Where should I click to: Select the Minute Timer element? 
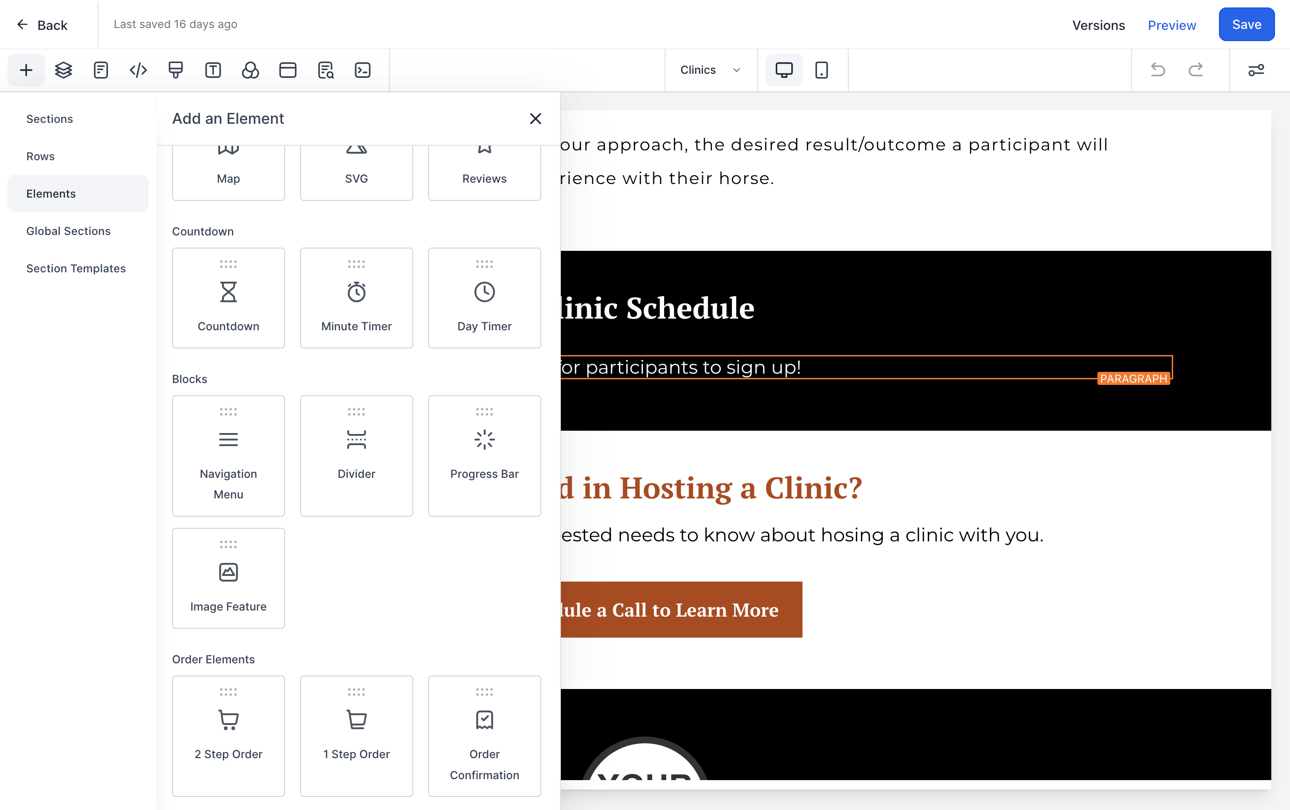(x=356, y=298)
